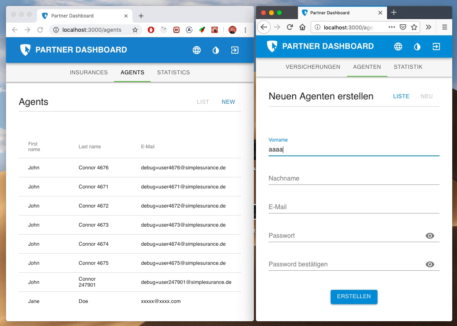Image resolution: width=457 pixels, height=326 pixels.
Task: Close the Partner Dashboard tab in Firefox
Action: (x=380, y=13)
